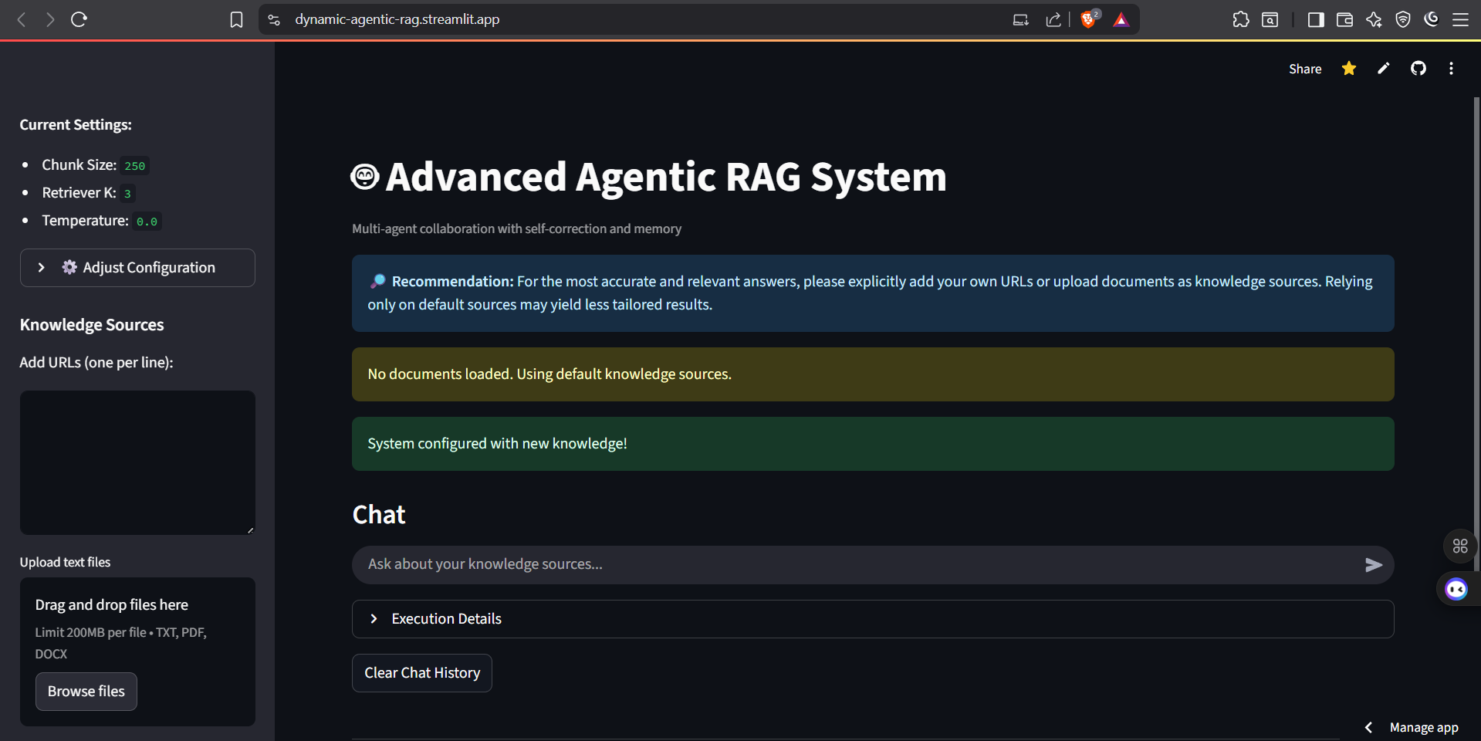This screenshot has width=1481, height=741.
Task: Click the Chunk Size value 250
Action: [x=135, y=166]
